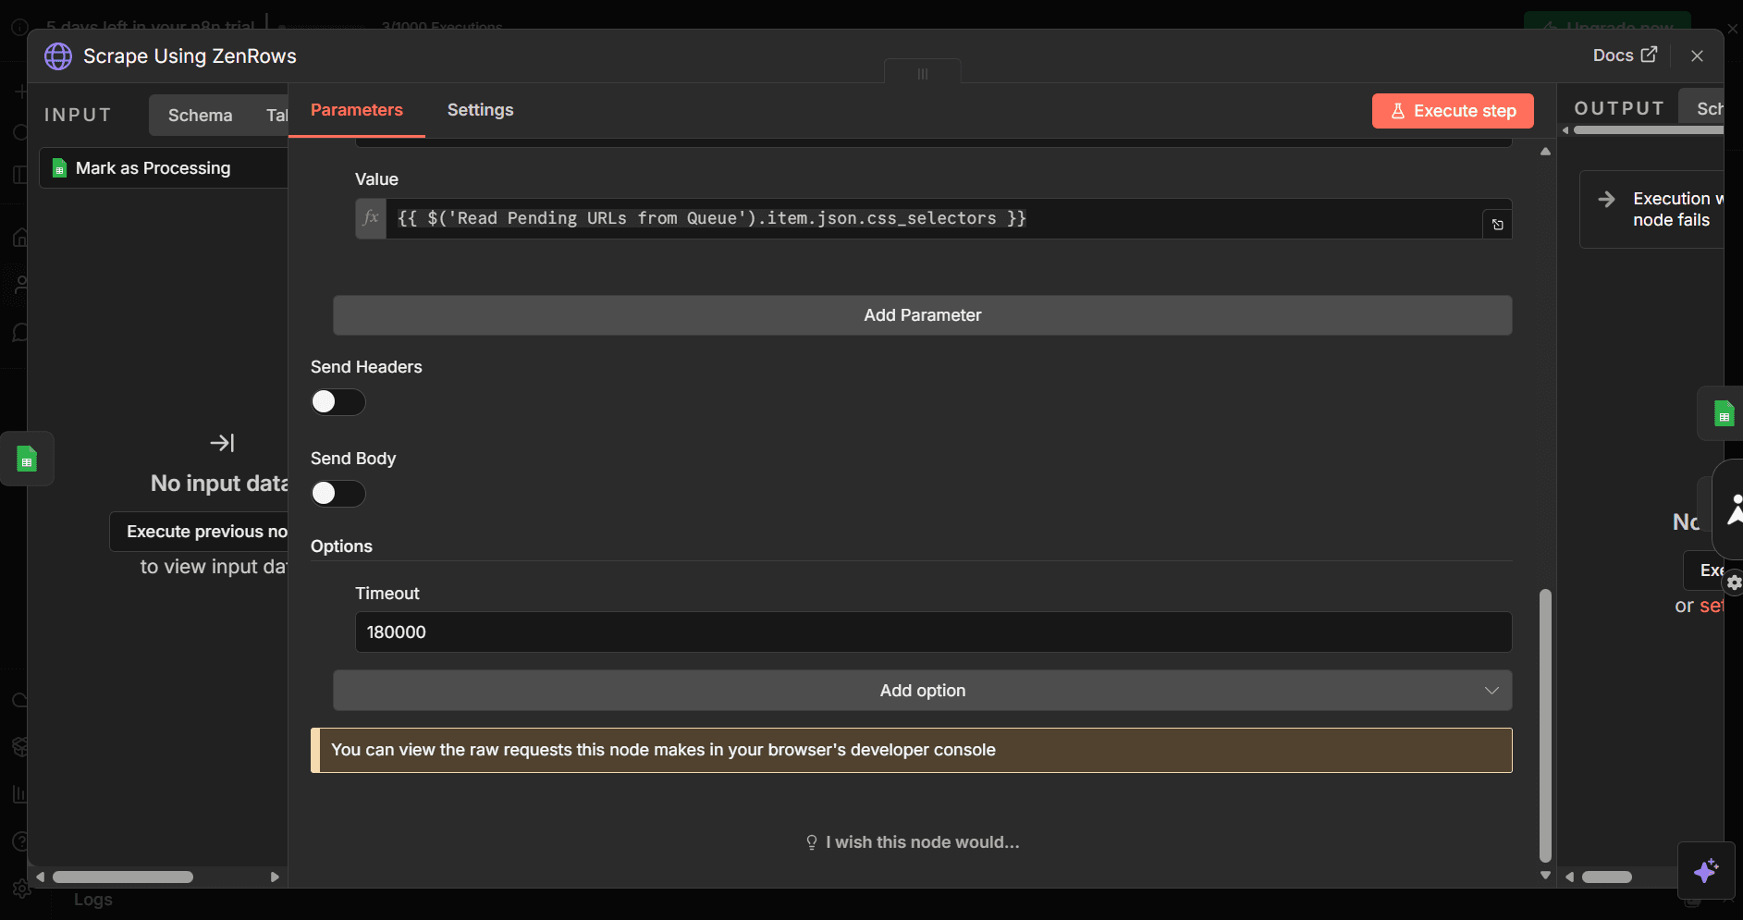
Task: Click input panel scroll left arrow
Action: coord(40,877)
